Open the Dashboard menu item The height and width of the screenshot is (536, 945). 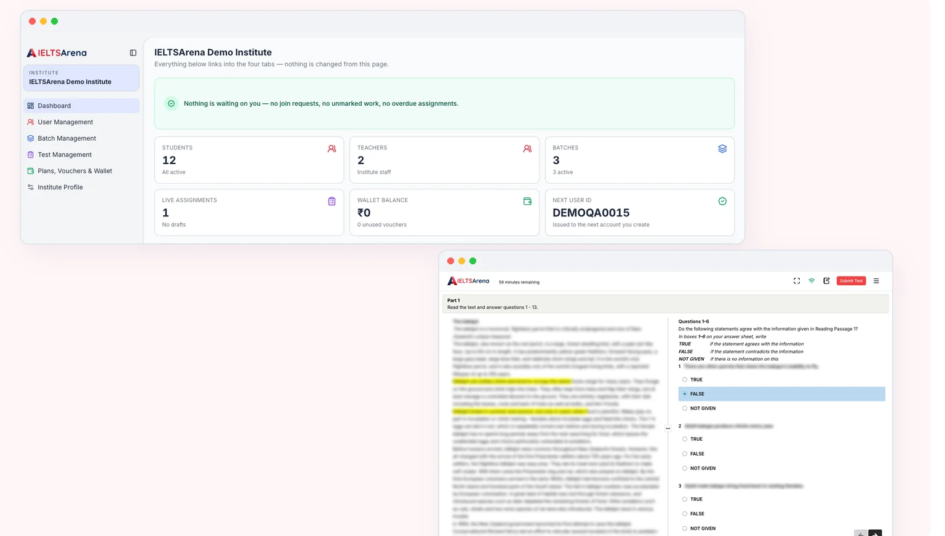point(81,106)
